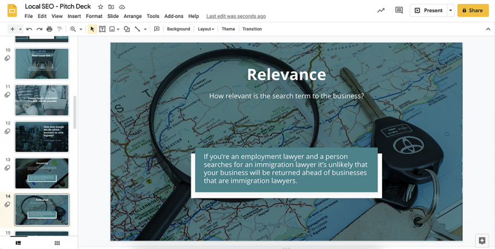Select the Shape tool

(x=127, y=29)
